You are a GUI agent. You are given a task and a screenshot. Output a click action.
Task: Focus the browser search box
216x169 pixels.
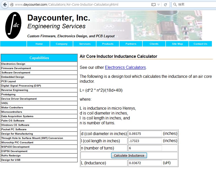tap(194, 5)
